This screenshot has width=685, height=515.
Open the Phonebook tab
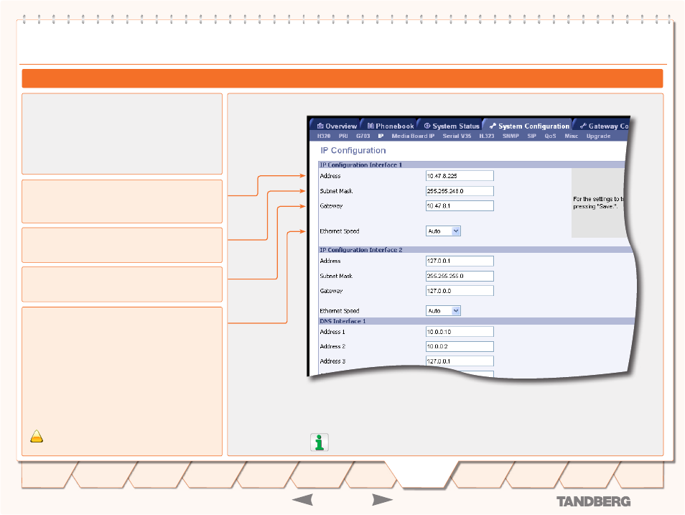tap(390, 126)
